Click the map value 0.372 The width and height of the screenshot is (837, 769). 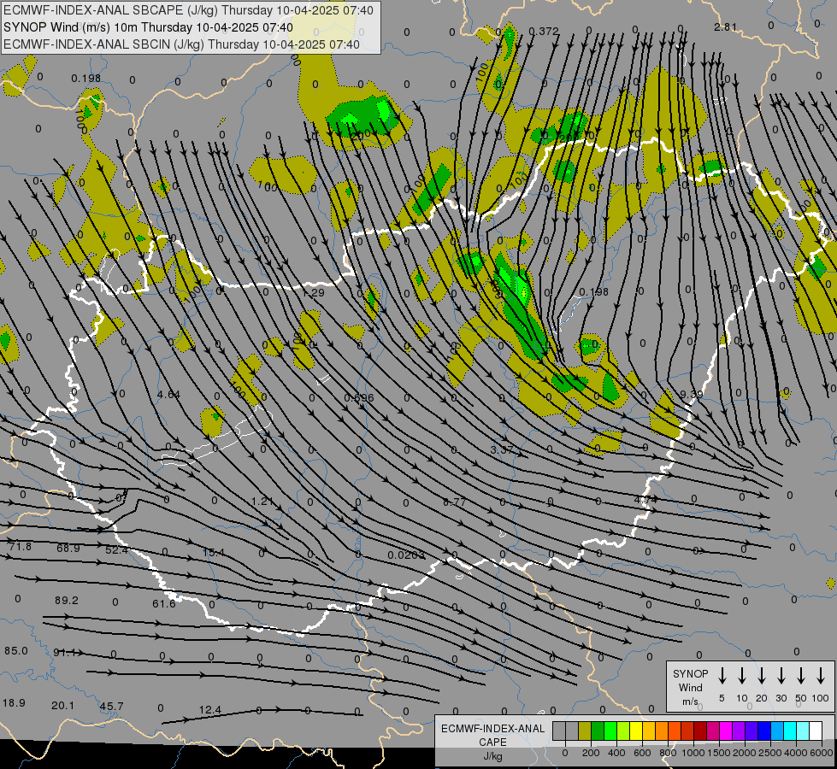544,32
